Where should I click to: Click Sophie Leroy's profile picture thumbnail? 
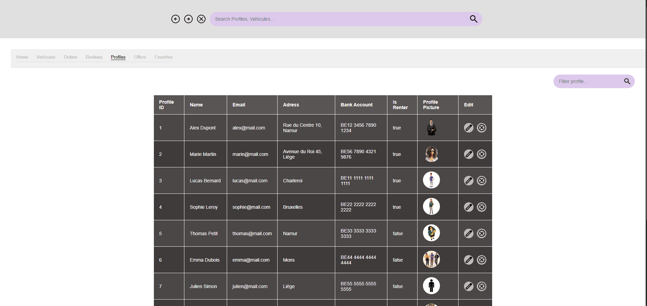[431, 206]
